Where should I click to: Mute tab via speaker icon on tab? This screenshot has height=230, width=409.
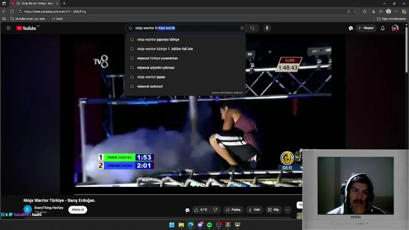pyautogui.click(x=18, y=4)
